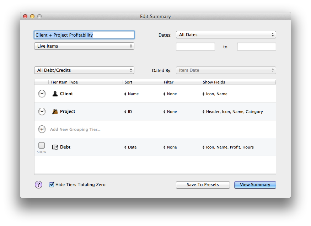Remove the Client tier with the minus icon
Screen dimensions: 311x226
tap(42, 93)
